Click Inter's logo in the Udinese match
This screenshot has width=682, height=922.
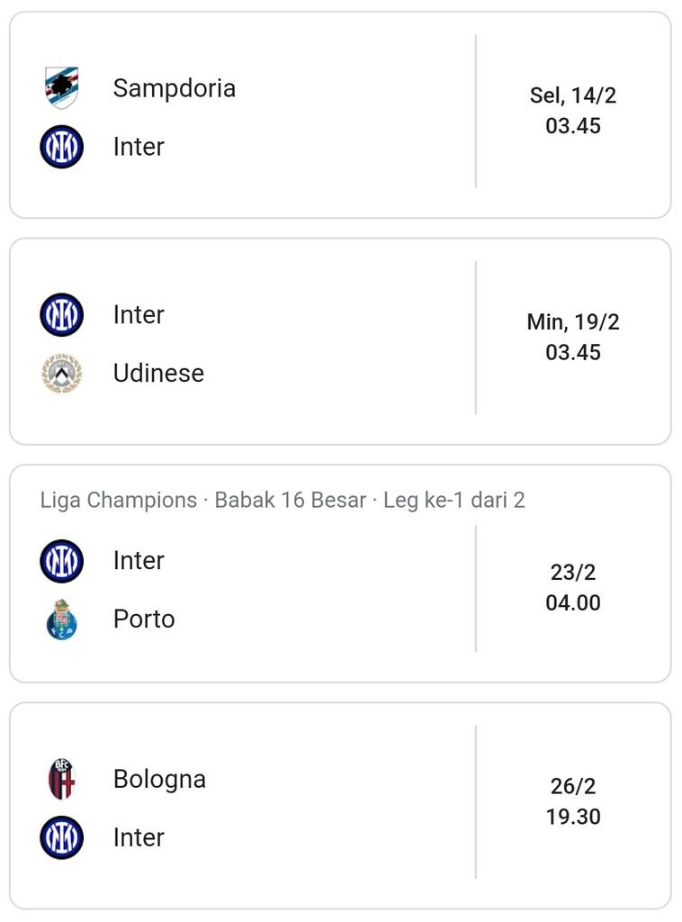tap(61, 315)
